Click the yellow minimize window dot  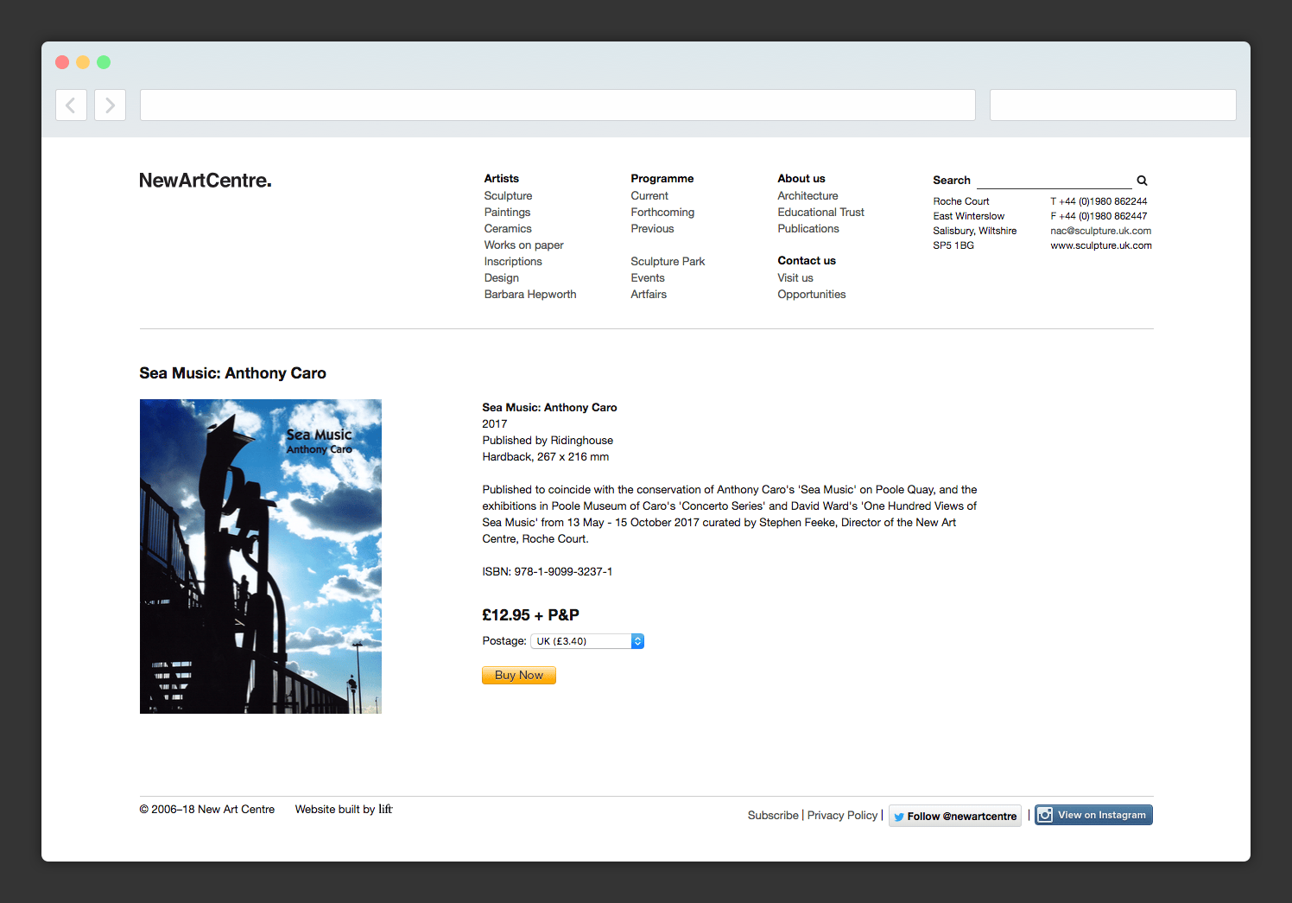tap(83, 62)
